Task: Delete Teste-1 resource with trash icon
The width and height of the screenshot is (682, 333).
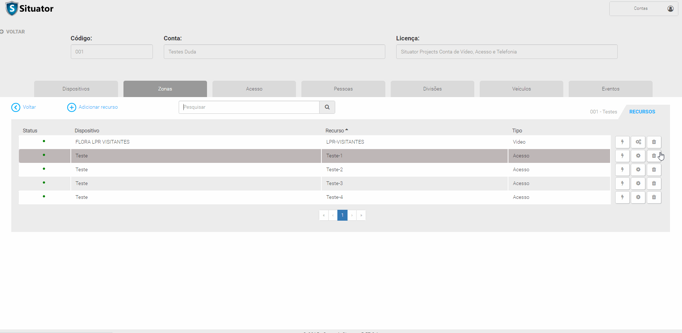Action: [654, 156]
